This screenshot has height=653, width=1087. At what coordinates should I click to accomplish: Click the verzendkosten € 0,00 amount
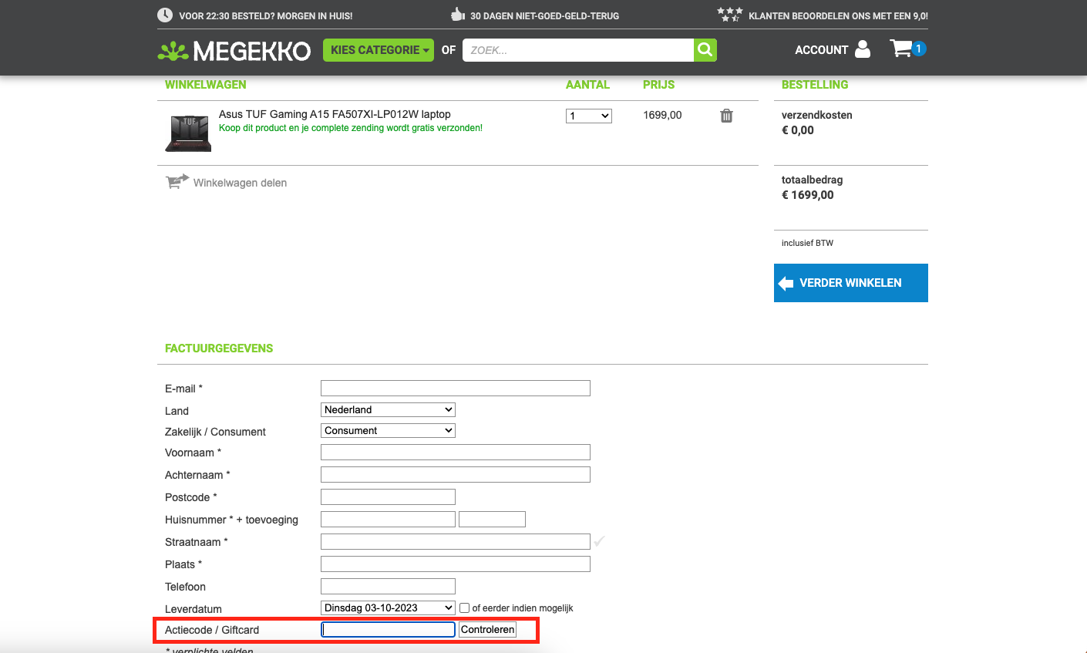tap(798, 130)
